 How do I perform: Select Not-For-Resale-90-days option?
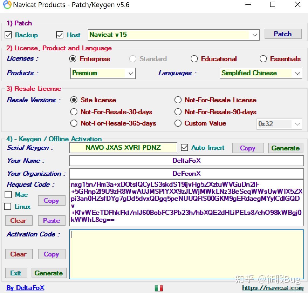pos(178,112)
